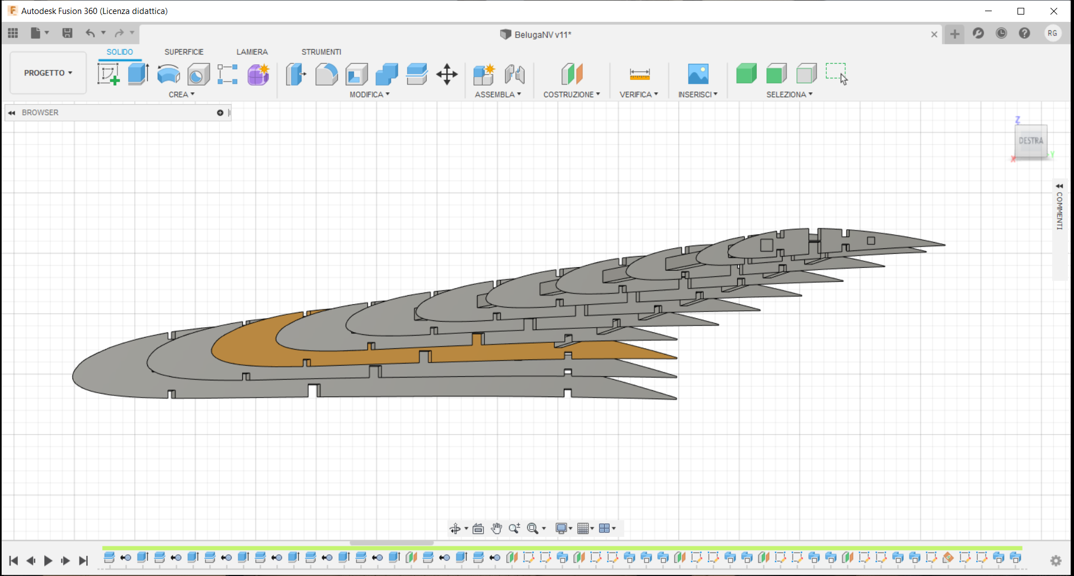Image resolution: width=1074 pixels, height=576 pixels.
Task: Switch to the LAMIERA tab
Action: click(252, 52)
